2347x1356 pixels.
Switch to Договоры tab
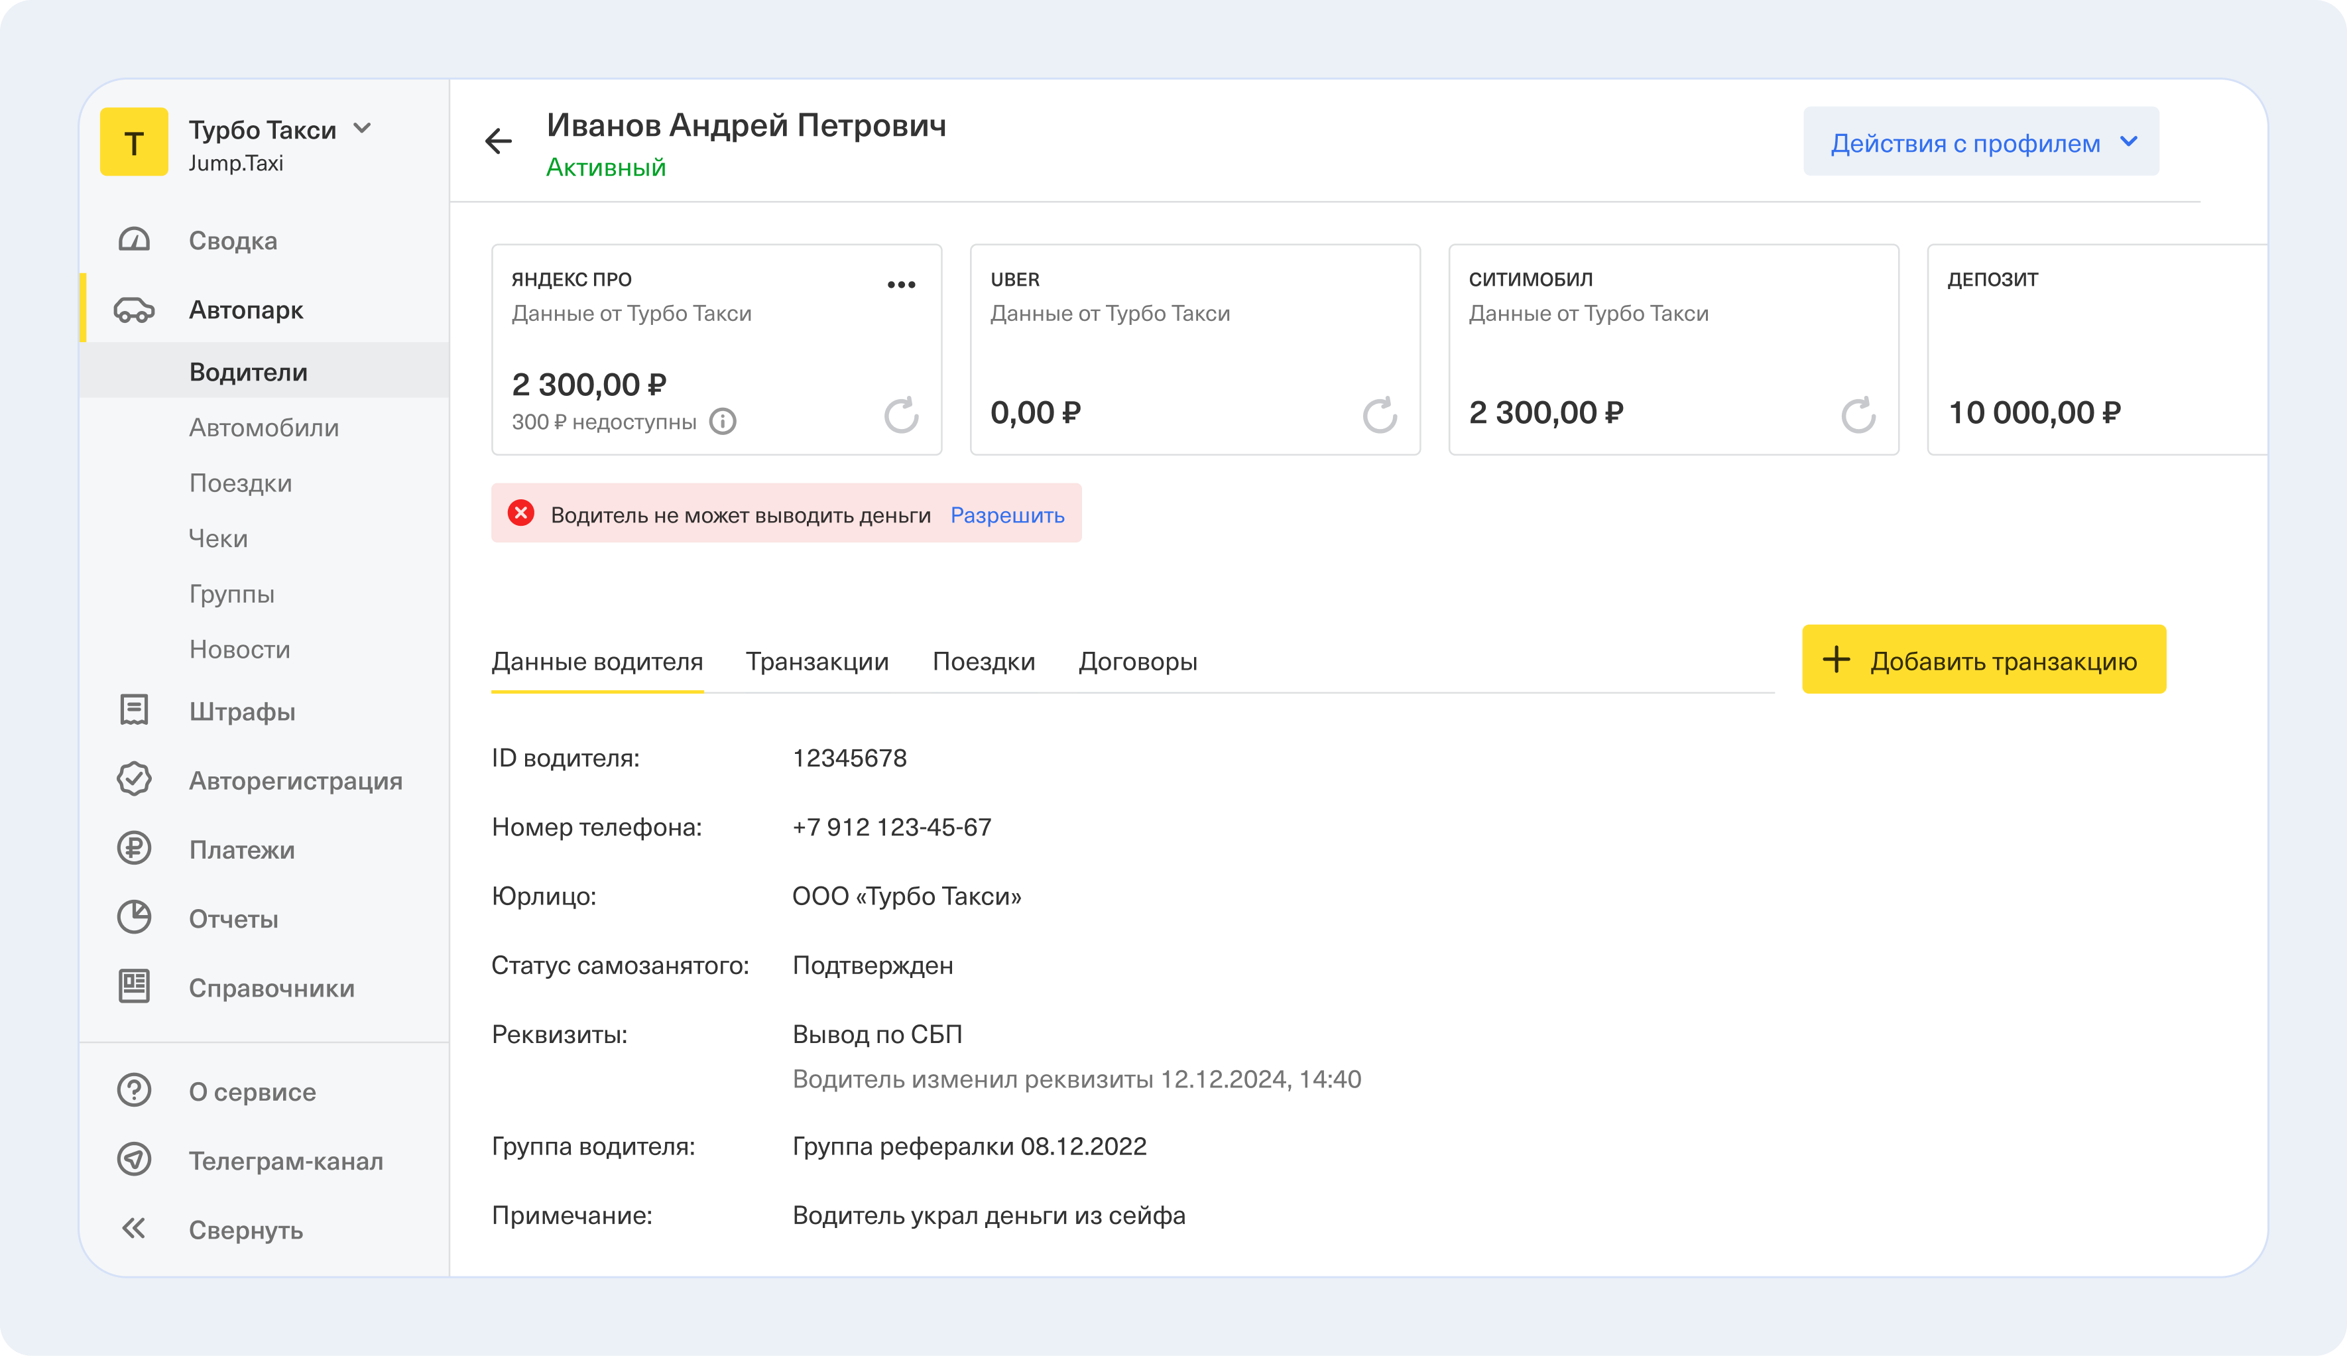pyautogui.click(x=1137, y=661)
